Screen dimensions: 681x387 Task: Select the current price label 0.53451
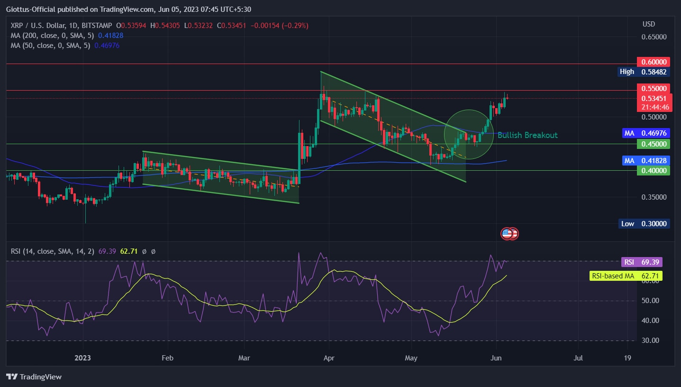[653, 99]
